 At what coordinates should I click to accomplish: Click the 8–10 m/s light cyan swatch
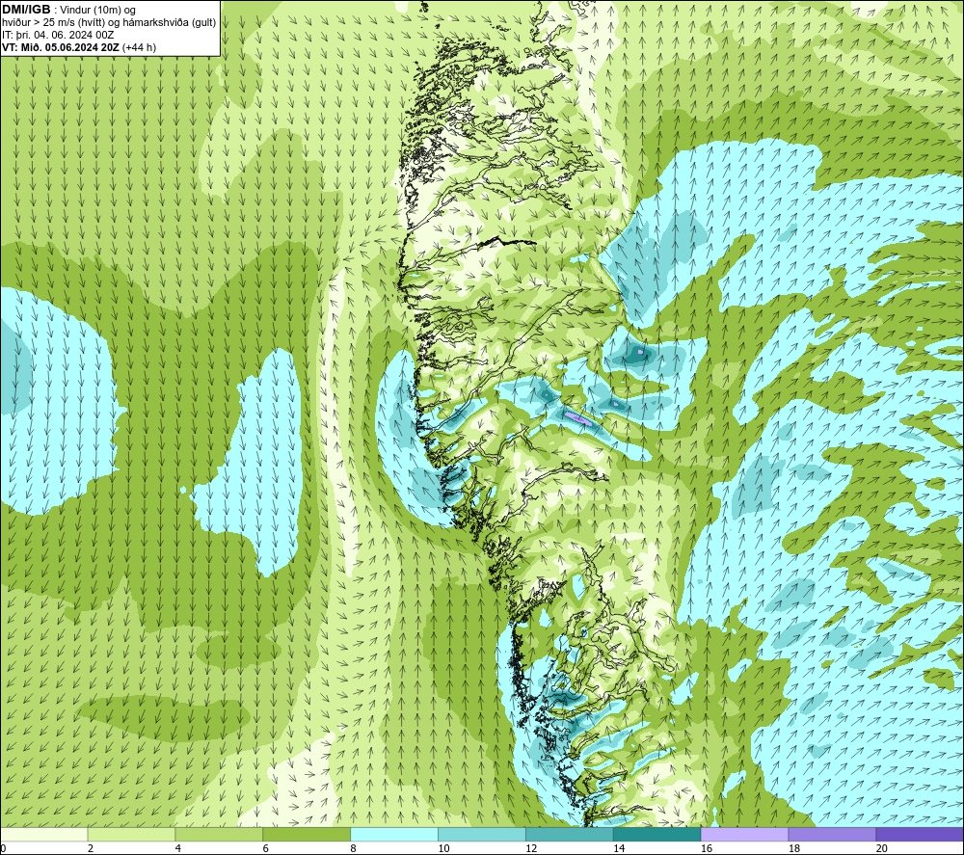coord(394,834)
